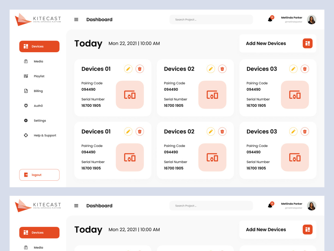Open hamburger menu in bottom dashboard header

coord(76,206)
